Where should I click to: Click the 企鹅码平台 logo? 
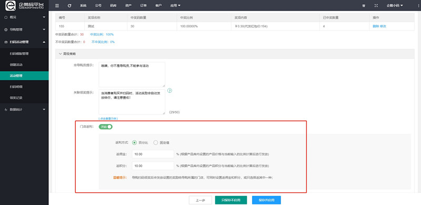[x=24, y=5]
